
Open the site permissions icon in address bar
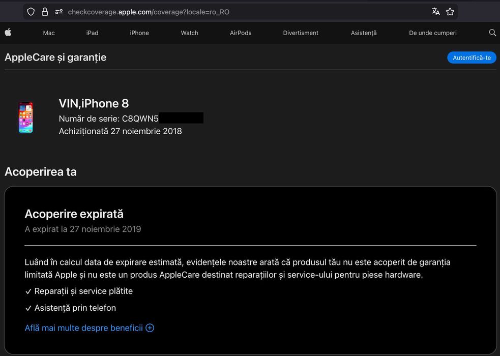58,12
